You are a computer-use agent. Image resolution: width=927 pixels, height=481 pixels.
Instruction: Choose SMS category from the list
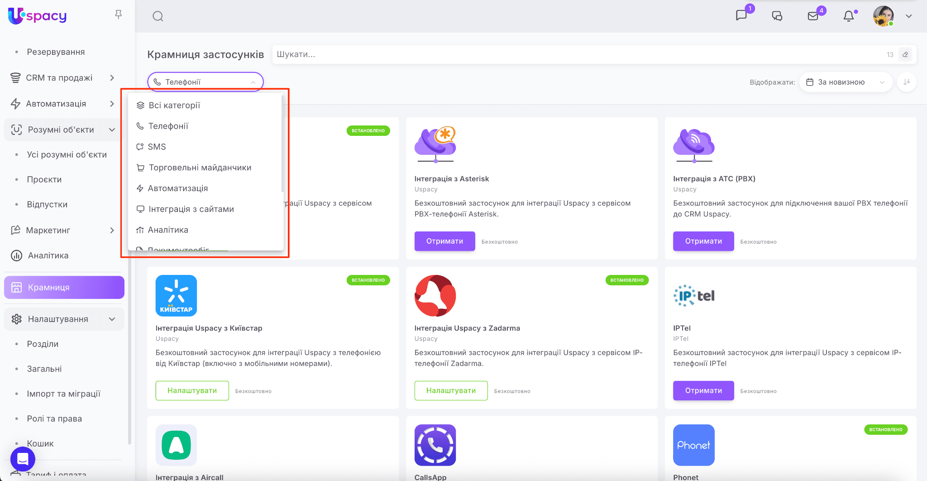coord(157,147)
